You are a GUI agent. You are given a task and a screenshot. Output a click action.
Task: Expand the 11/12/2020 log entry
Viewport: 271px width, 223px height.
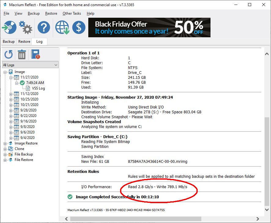coord(11,94)
